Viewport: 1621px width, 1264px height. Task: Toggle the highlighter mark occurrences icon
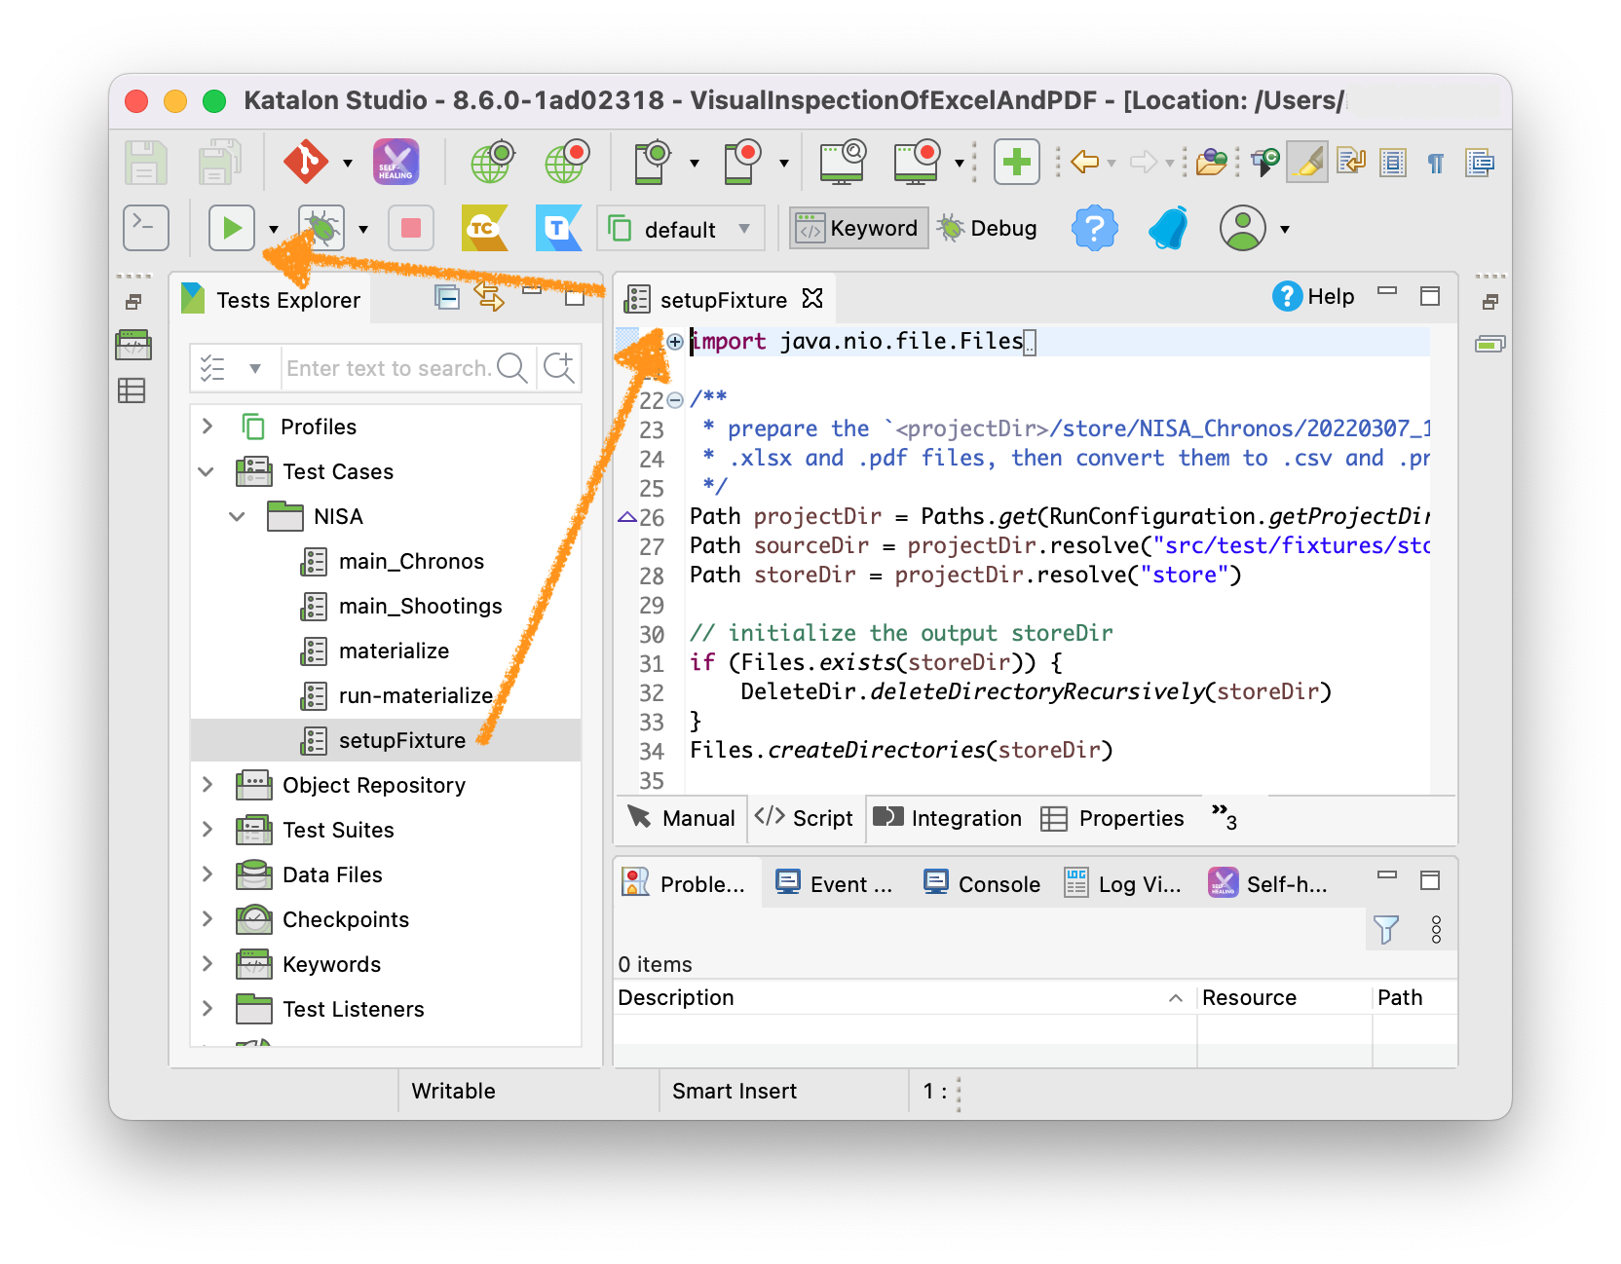[1307, 162]
